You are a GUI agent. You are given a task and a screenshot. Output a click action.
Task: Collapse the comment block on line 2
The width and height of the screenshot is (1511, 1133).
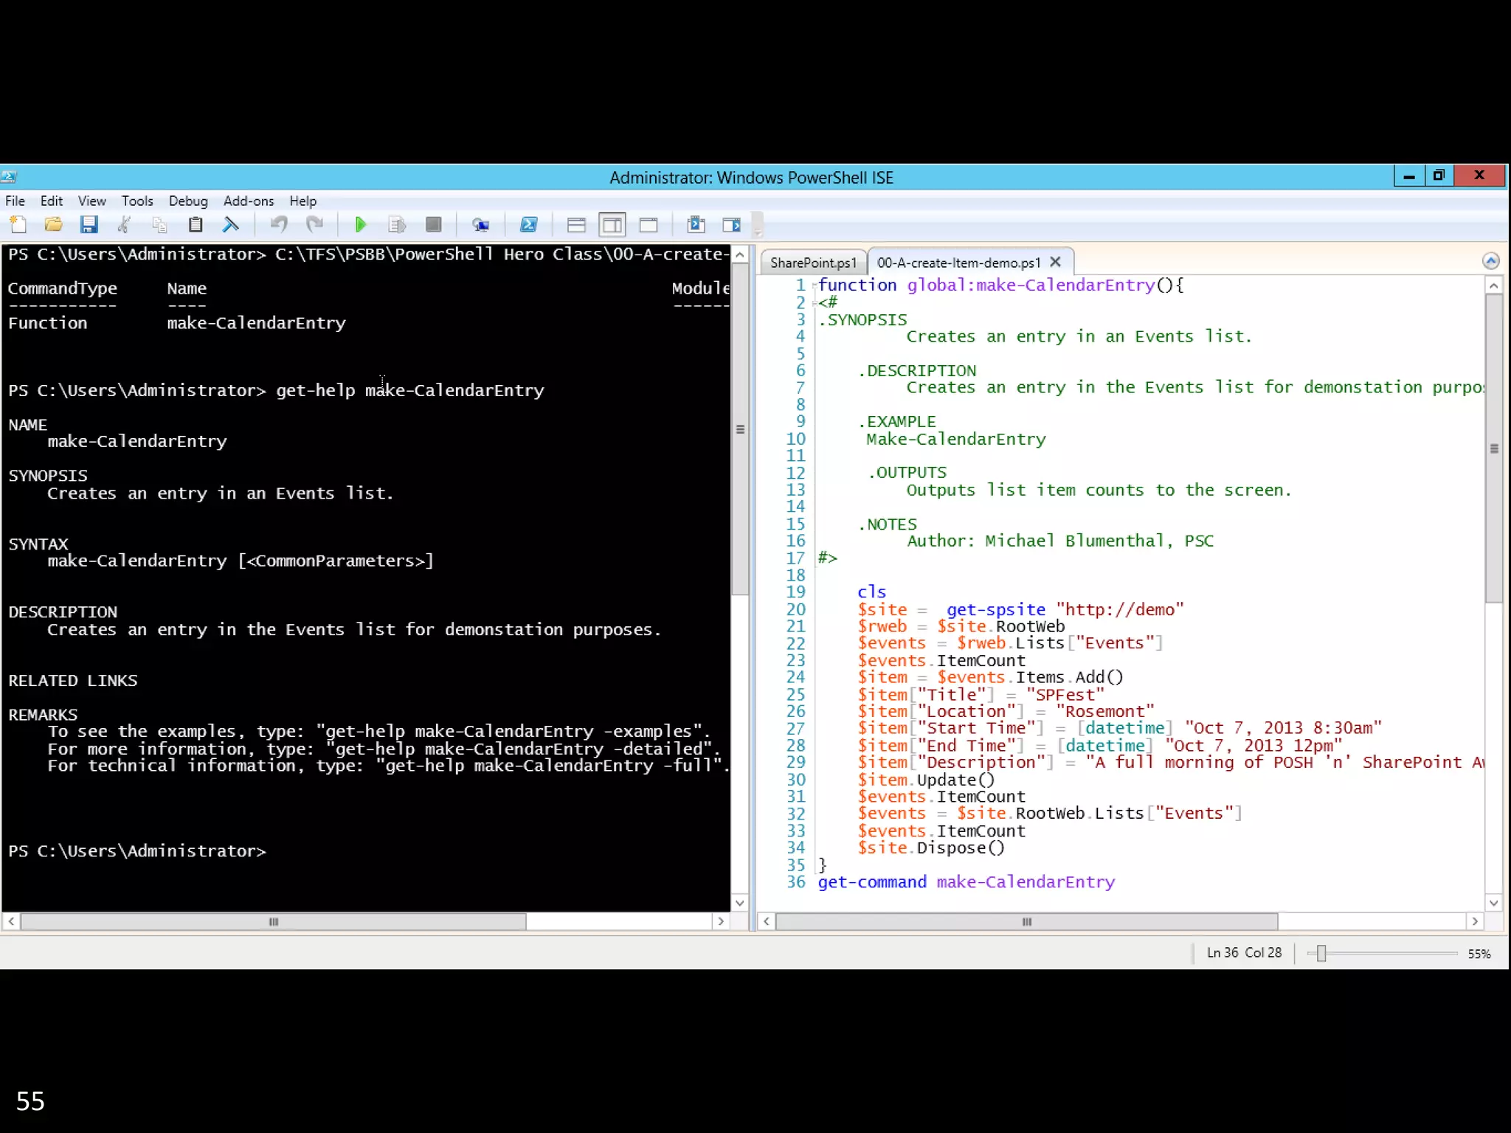(x=814, y=302)
